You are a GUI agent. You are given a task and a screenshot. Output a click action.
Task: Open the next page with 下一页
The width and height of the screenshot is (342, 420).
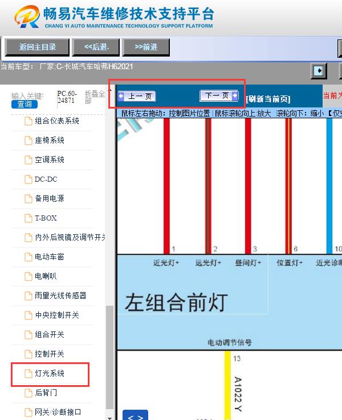pyautogui.click(x=219, y=95)
